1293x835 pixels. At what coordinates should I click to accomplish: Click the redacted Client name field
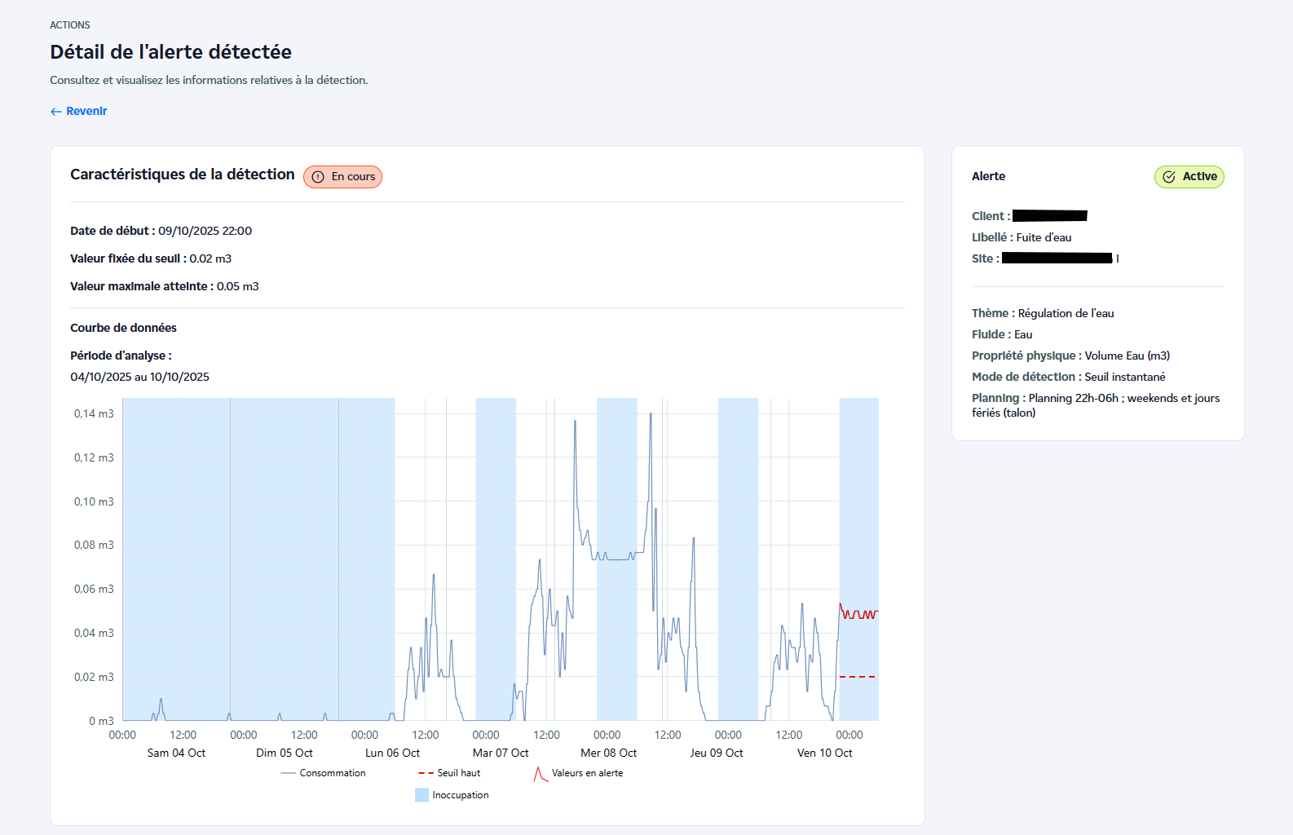[x=1049, y=216]
